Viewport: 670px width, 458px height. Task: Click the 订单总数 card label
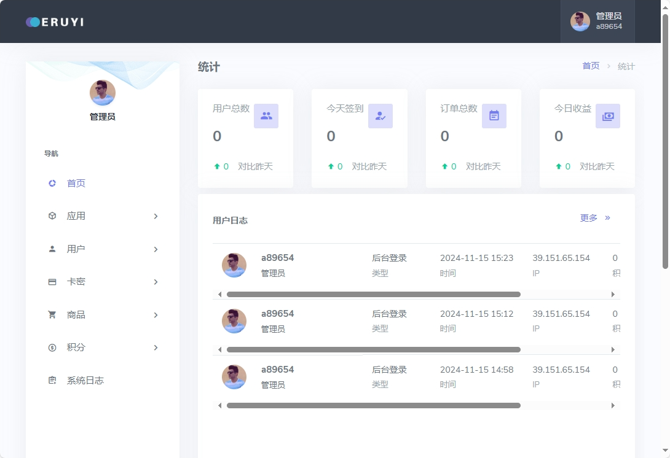[459, 109]
